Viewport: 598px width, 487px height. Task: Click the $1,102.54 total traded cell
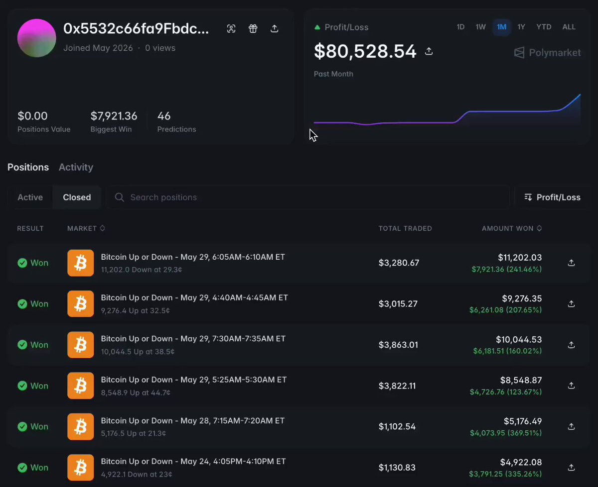pyautogui.click(x=397, y=426)
